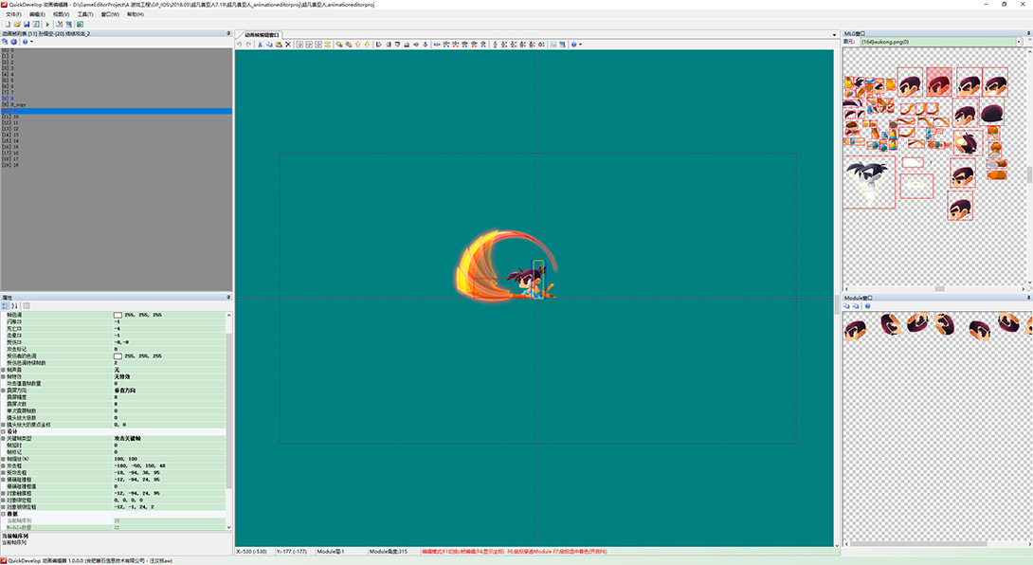This screenshot has width=1033, height=565.
Task: Select frame row '[9] 8_copy' in frame list
Action: 116,105
